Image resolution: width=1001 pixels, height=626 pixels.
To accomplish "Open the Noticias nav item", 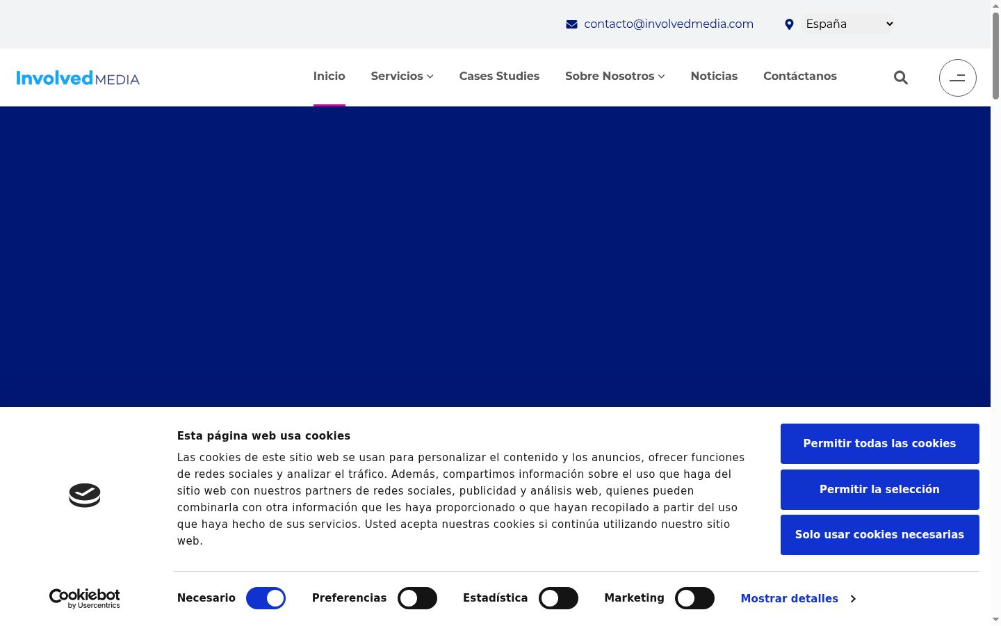I will pyautogui.click(x=714, y=77).
